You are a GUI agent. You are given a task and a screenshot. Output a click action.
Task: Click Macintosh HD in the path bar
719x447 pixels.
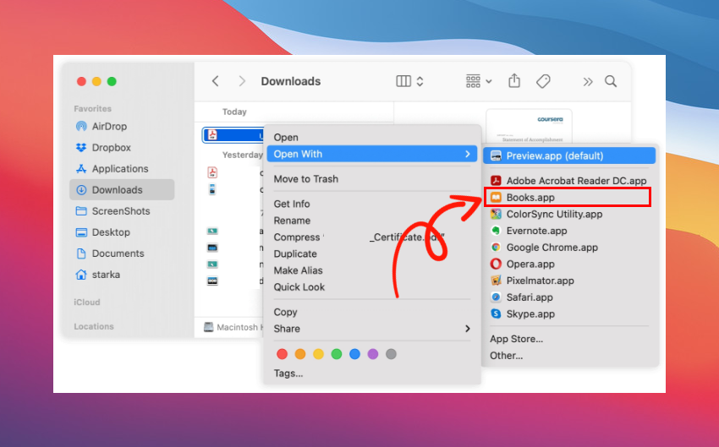click(x=233, y=328)
